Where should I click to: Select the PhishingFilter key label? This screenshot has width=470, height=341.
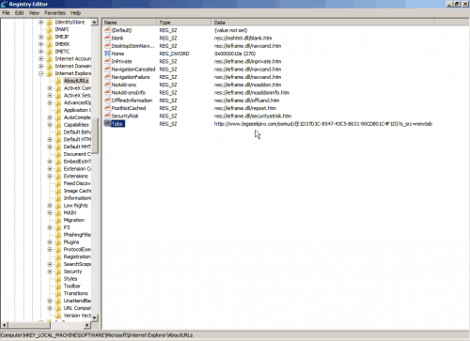pyautogui.click(x=77, y=235)
